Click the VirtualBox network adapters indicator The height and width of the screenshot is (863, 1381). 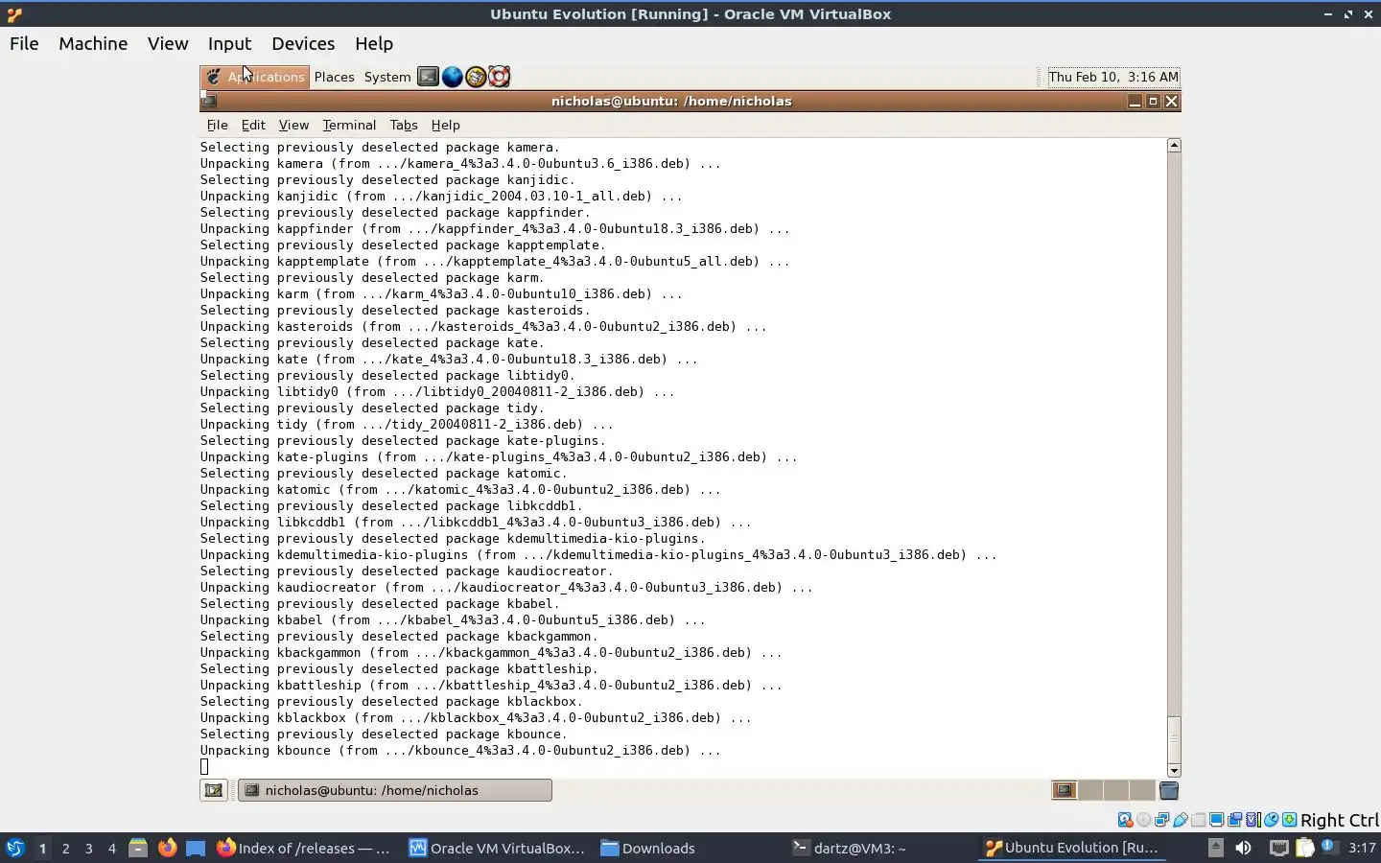click(1161, 820)
